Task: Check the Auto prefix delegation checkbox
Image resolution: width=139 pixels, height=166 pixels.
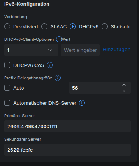Action: (x=7, y=88)
